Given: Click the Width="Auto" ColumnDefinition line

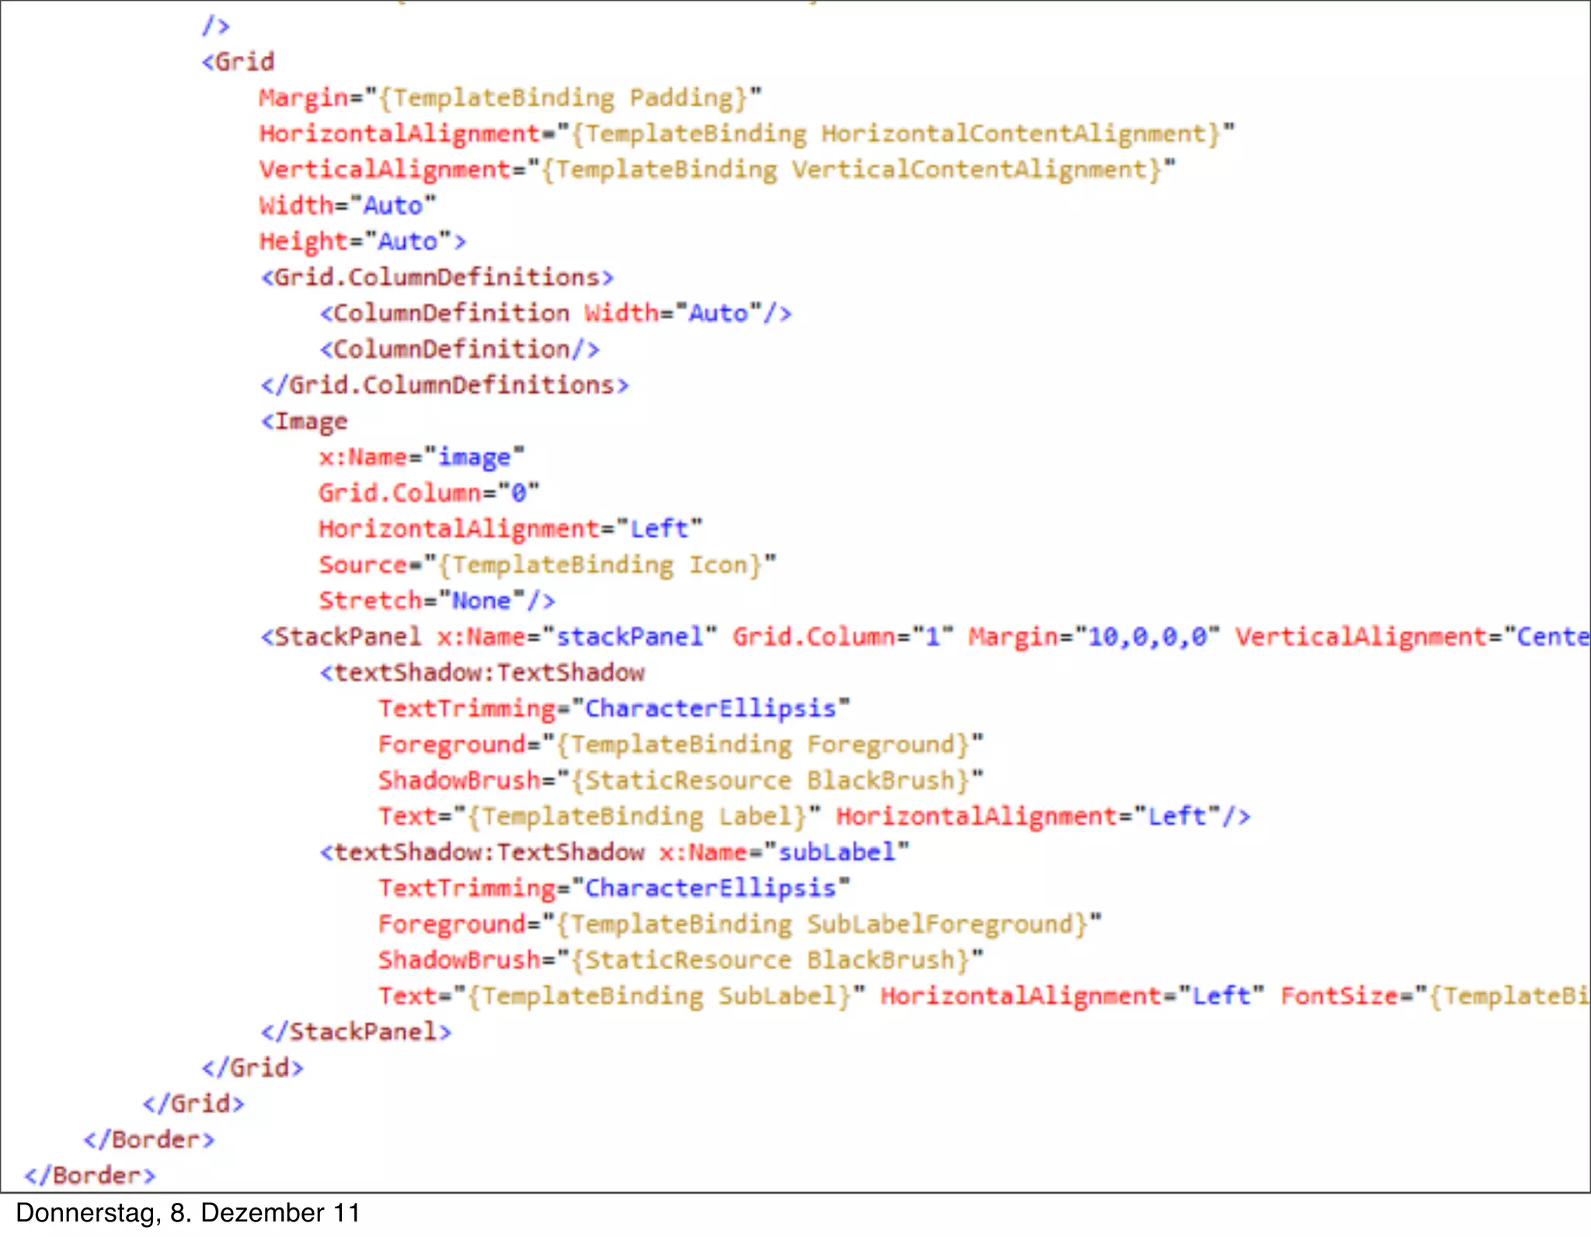Looking at the screenshot, I should click(x=555, y=313).
